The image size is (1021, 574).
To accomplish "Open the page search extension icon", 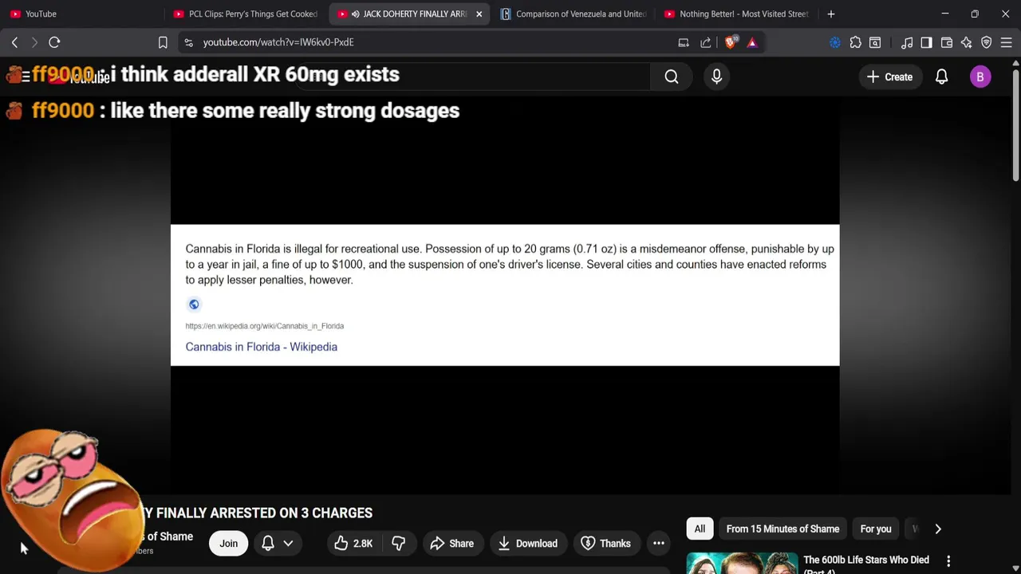I will click(x=875, y=42).
